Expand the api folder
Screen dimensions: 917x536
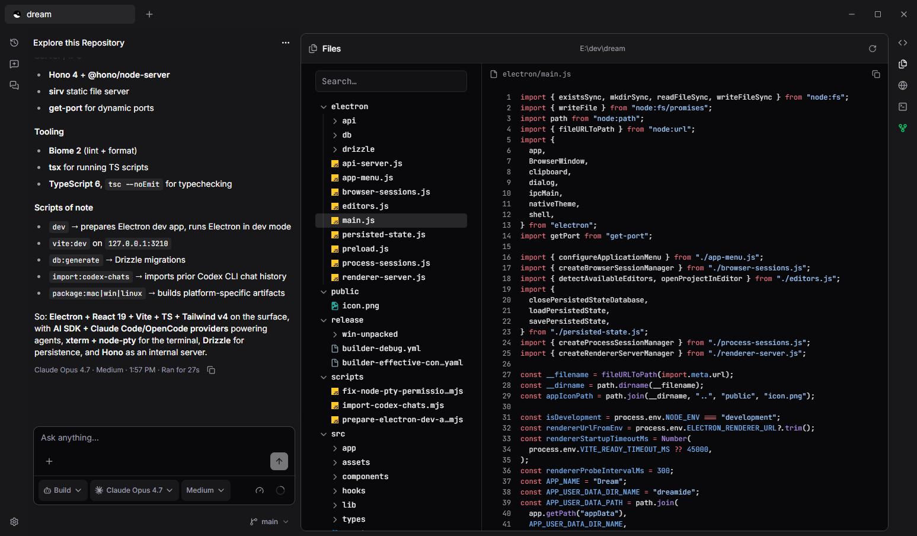point(391,121)
